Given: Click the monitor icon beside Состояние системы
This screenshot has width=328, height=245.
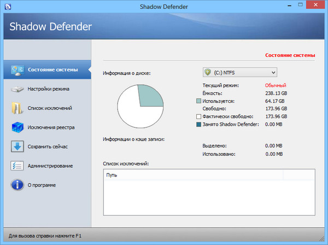Looking at the screenshot, I should click(16, 69).
